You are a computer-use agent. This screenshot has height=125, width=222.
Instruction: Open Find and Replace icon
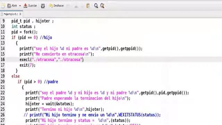pos(102,6)
